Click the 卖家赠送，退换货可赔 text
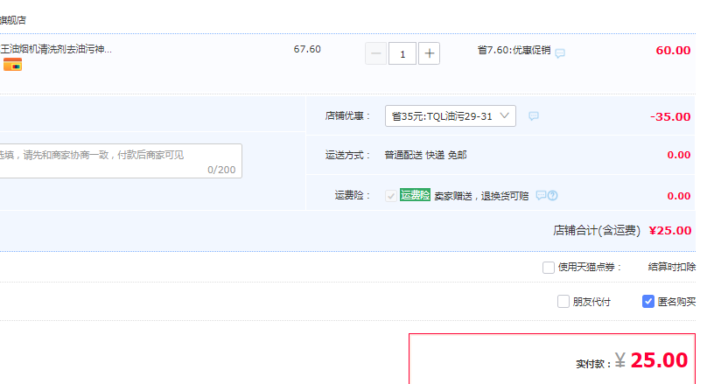The height and width of the screenshot is (384, 707). coord(481,196)
